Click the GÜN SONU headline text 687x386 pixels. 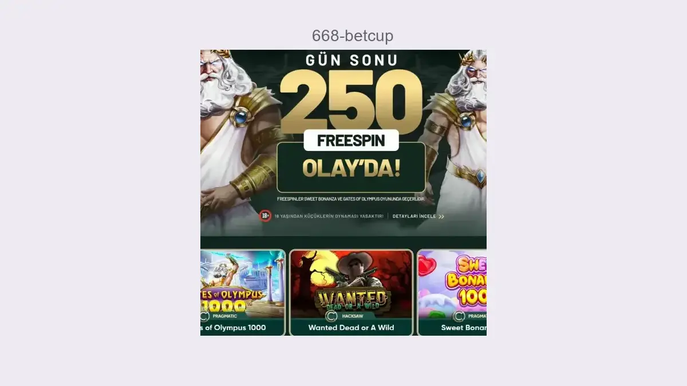point(352,60)
